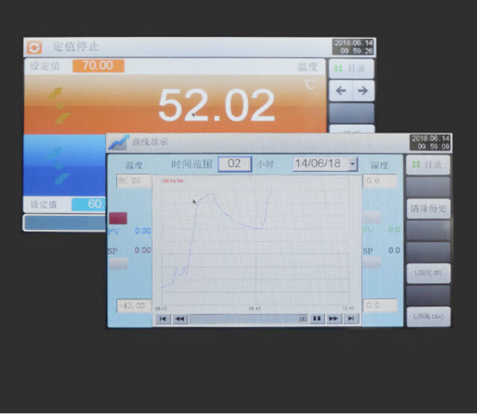The image size is (477, 414).
Task: Click the curve display chart icon
Action: point(118,142)
